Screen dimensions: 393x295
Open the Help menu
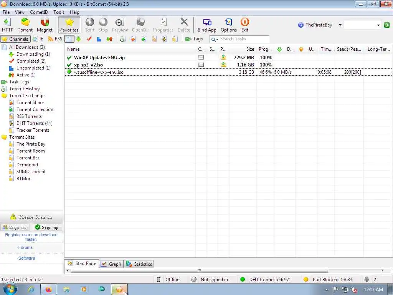pyautogui.click(x=74, y=12)
